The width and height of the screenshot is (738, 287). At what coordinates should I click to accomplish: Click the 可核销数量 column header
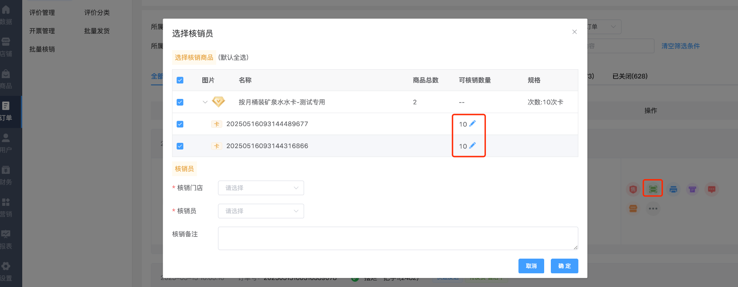coord(475,80)
